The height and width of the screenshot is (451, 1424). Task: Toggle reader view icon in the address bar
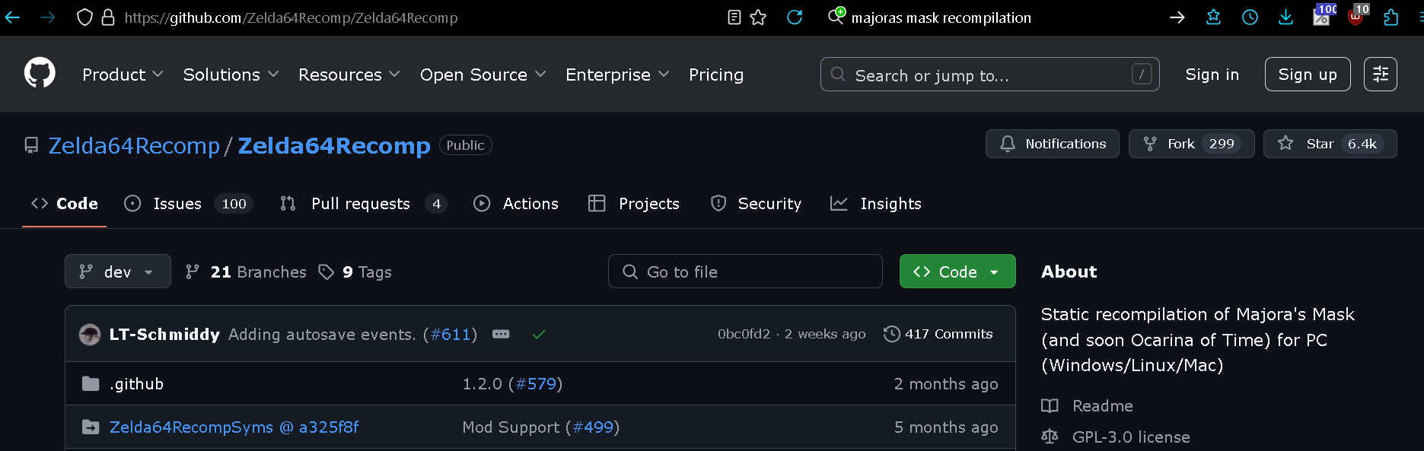click(734, 17)
